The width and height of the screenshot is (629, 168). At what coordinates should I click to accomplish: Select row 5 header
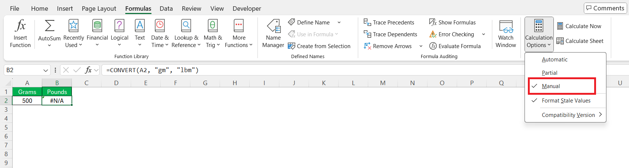click(6, 127)
